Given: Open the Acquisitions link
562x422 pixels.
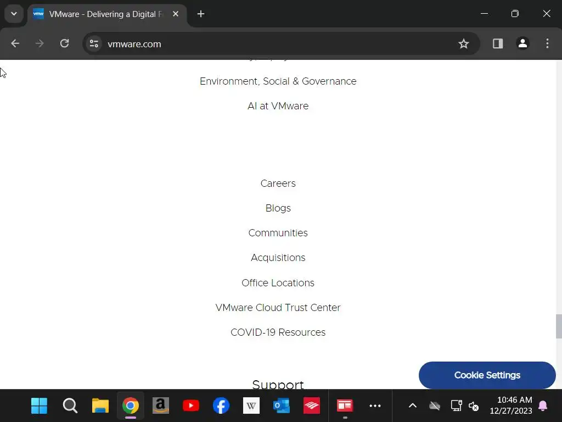Looking at the screenshot, I should (x=278, y=258).
